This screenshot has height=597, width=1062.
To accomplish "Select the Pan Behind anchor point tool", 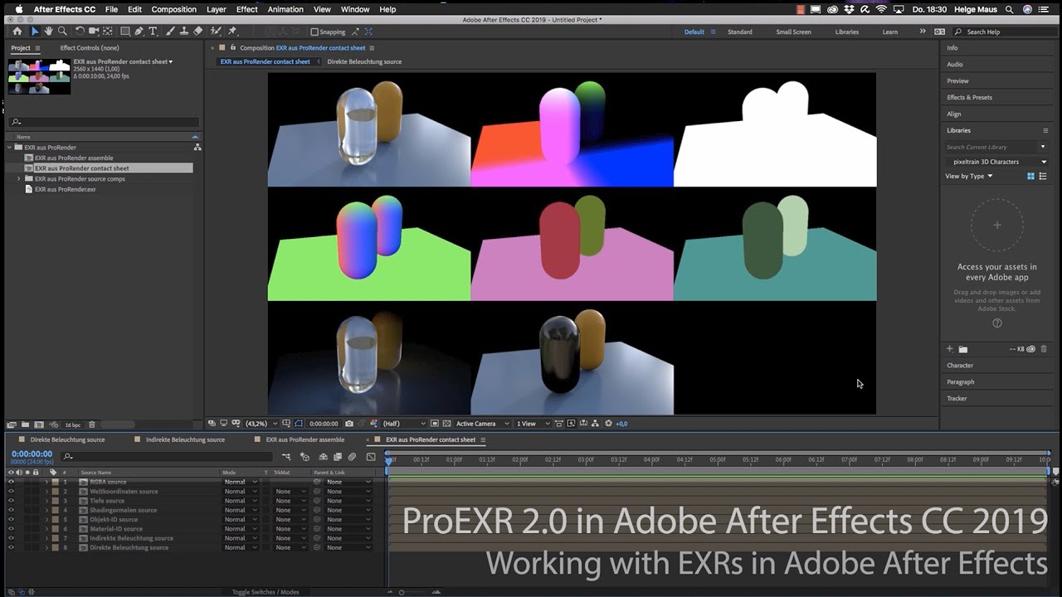I will pos(108,32).
